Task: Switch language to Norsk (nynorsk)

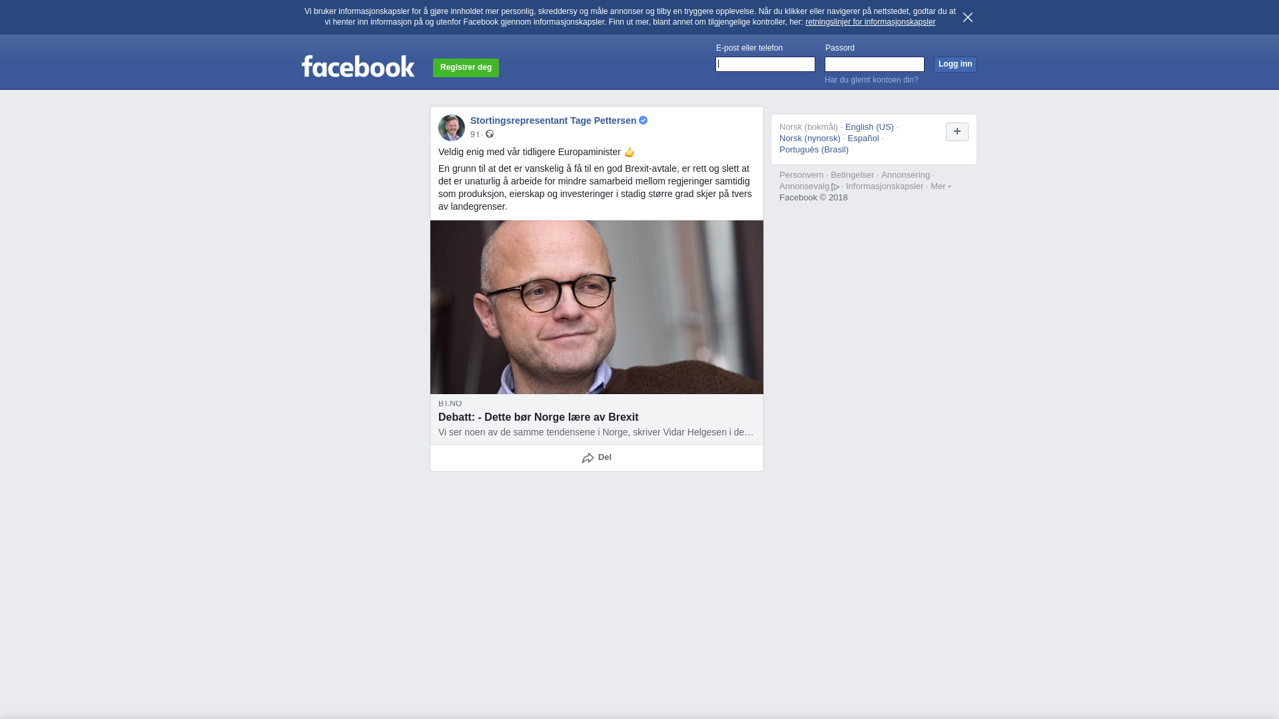Action: [810, 138]
